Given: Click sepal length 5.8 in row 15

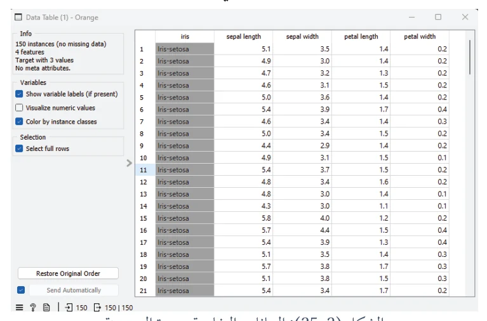Looking at the screenshot, I should (x=243, y=218).
